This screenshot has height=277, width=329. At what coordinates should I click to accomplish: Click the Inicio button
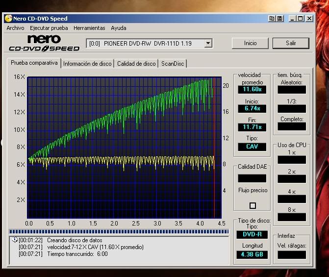(x=250, y=43)
